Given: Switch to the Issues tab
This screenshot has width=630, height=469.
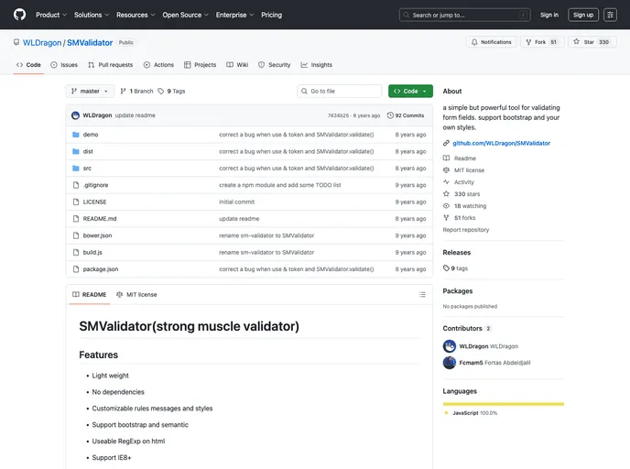Looking at the screenshot, I should coord(64,65).
